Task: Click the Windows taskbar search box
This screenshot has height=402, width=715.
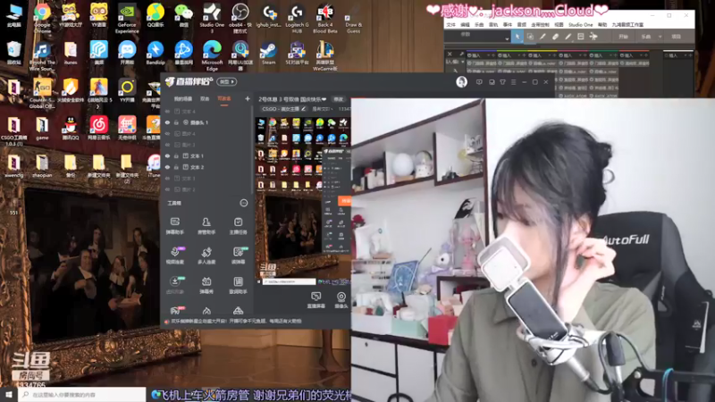Action: tap(82, 395)
